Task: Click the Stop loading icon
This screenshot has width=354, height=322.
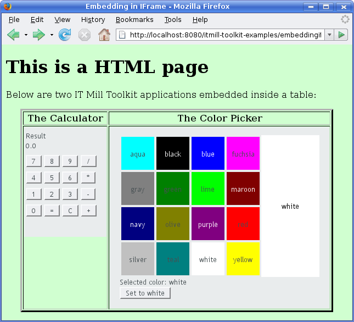Action: click(x=84, y=35)
